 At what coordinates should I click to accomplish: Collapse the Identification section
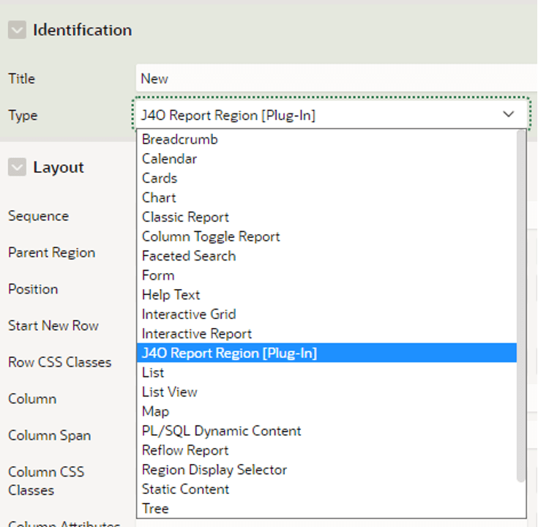point(17,30)
